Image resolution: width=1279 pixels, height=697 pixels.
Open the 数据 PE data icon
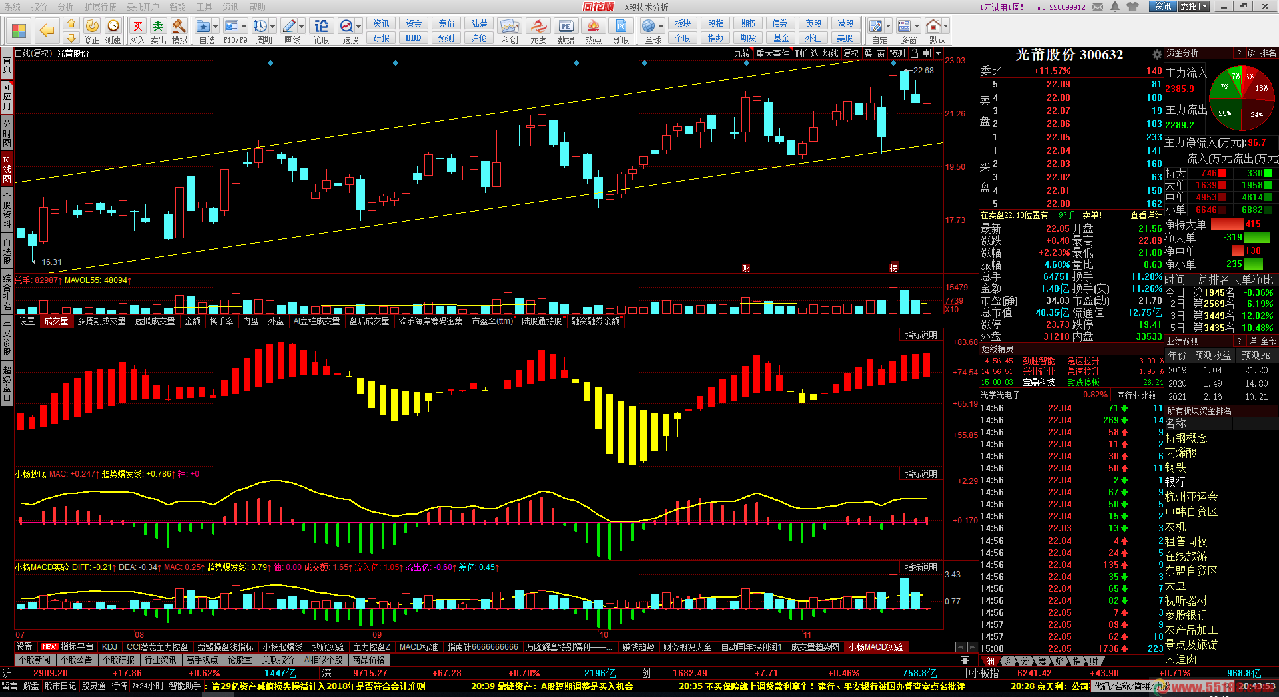566,26
